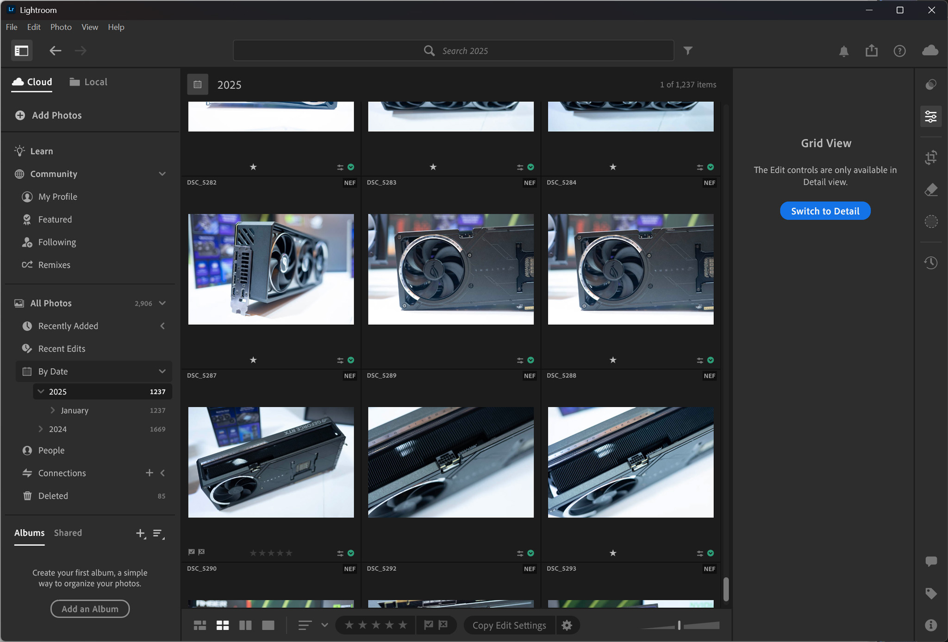Click the calendar icon next to 2025
The height and width of the screenshot is (642, 948).
[198, 85]
